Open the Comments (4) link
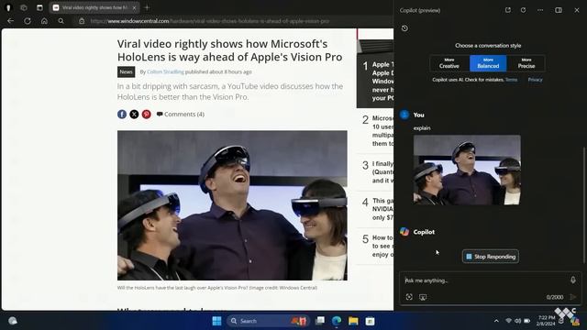587x330 pixels. point(181,114)
